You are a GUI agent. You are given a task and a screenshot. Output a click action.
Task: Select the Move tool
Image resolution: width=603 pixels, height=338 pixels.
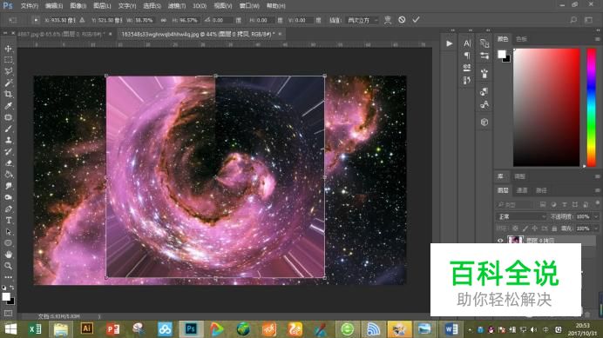click(8, 49)
